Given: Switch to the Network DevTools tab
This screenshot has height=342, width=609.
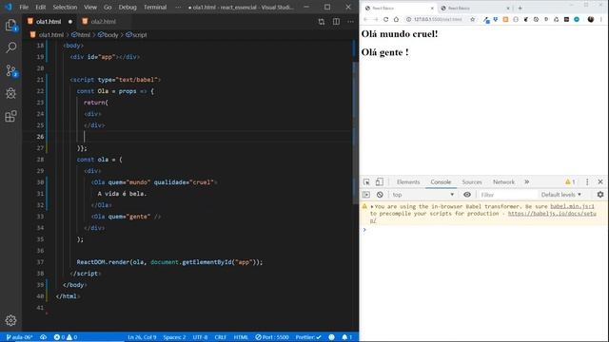Looking at the screenshot, I should click(503, 181).
